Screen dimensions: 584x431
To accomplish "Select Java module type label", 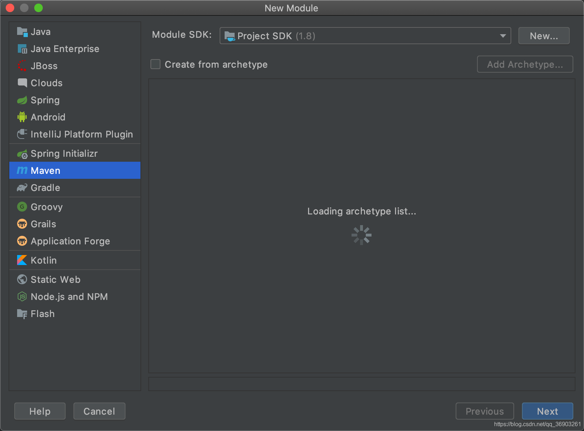I will (41, 32).
